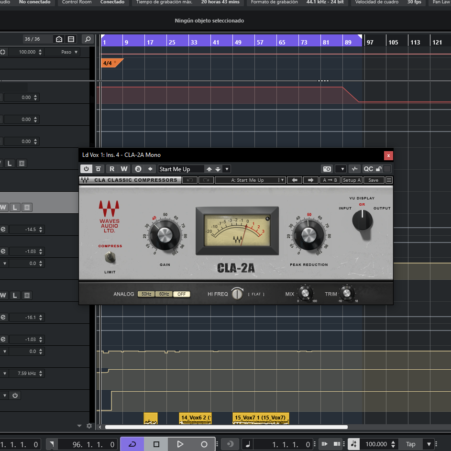This screenshot has height=451, width=451.
Task: Click the Play button in transport
Action: click(x=180, y=444)
